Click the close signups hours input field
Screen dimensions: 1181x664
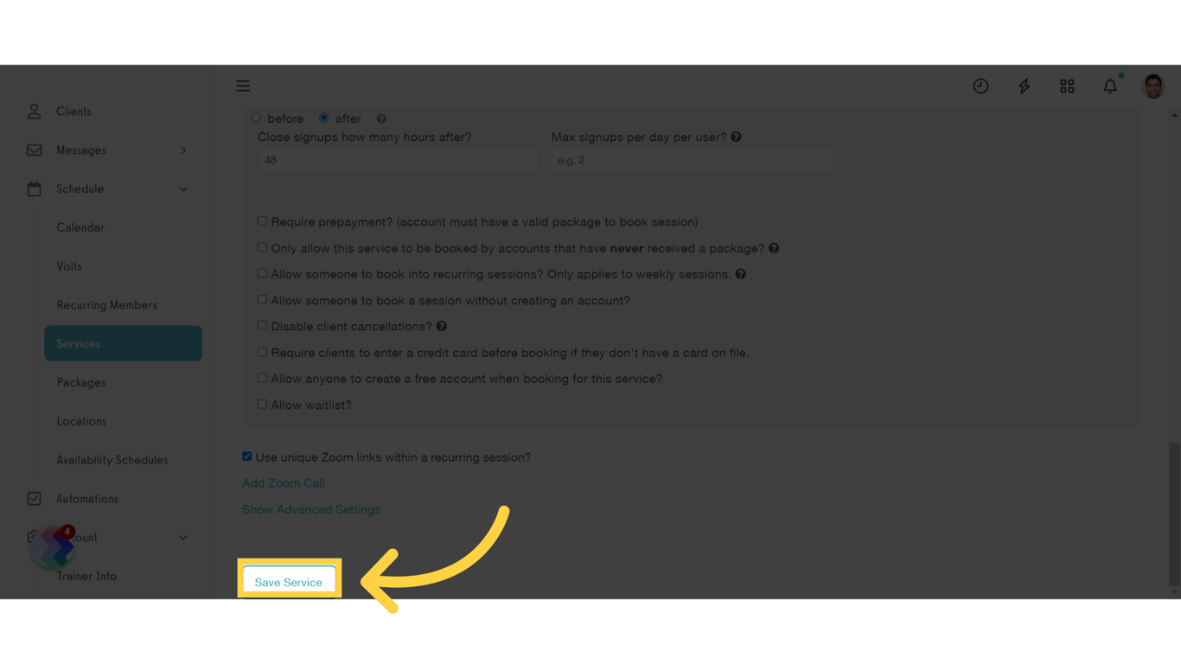pos(398,160)
